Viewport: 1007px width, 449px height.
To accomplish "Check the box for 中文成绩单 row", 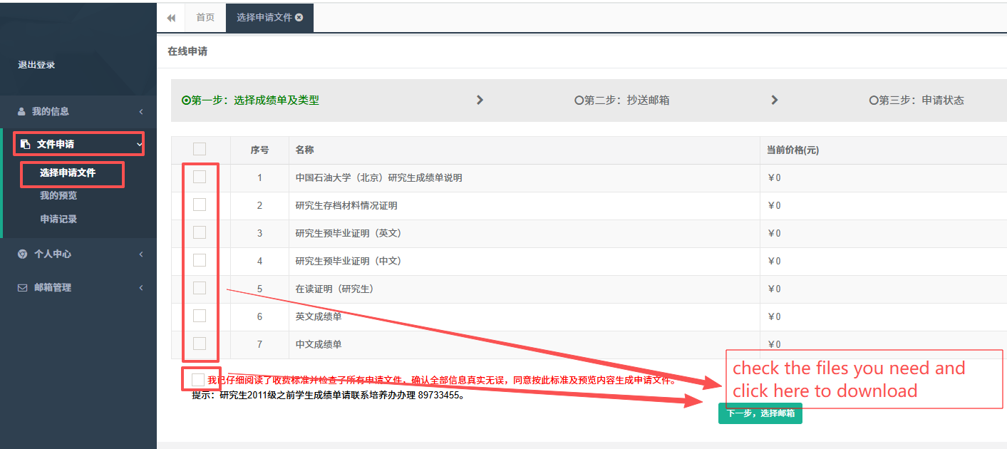I will 200,344.
